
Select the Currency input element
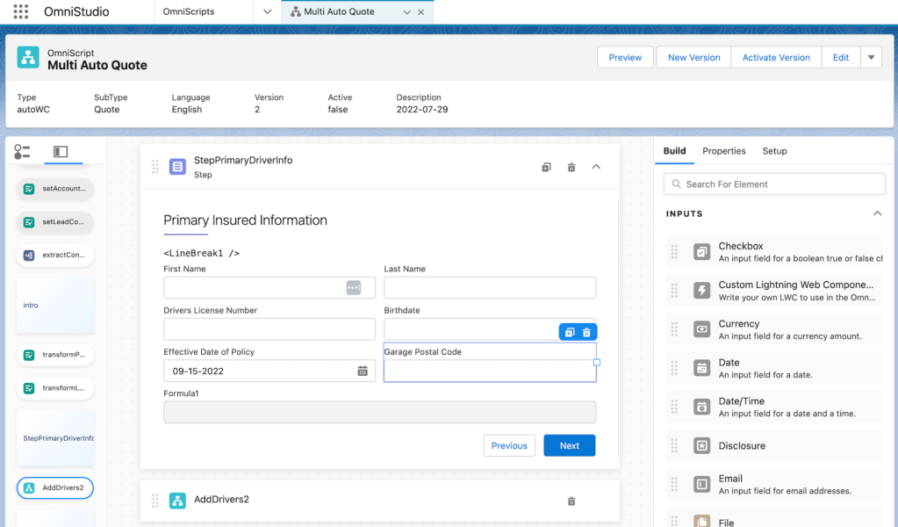774,329
